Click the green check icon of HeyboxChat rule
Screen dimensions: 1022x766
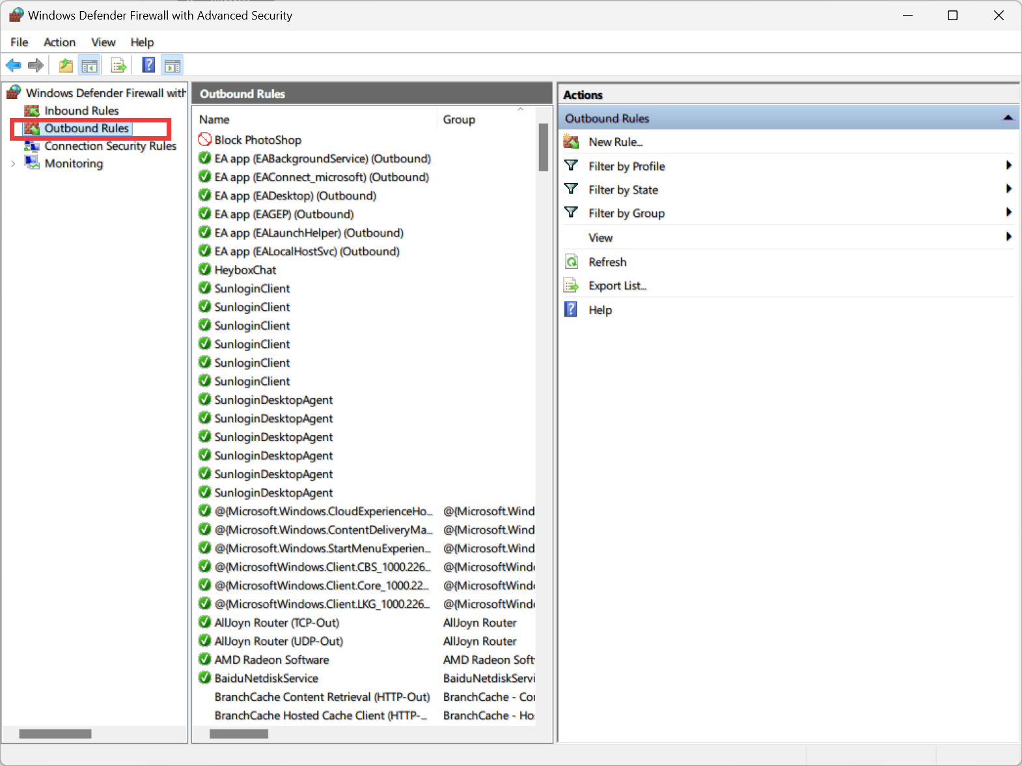(205, 269)
